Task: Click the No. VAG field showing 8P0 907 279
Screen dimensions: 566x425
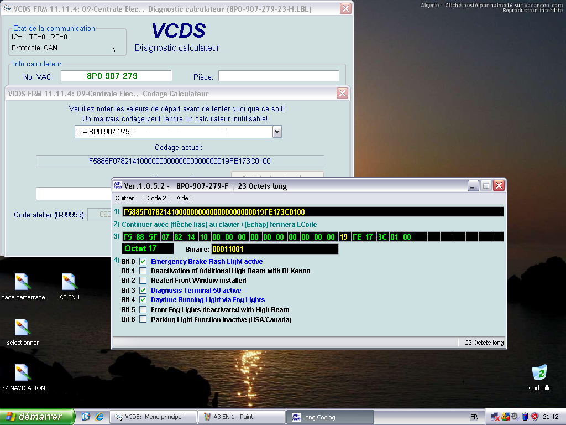Action: pyautogui.click(x=116, y=76)
